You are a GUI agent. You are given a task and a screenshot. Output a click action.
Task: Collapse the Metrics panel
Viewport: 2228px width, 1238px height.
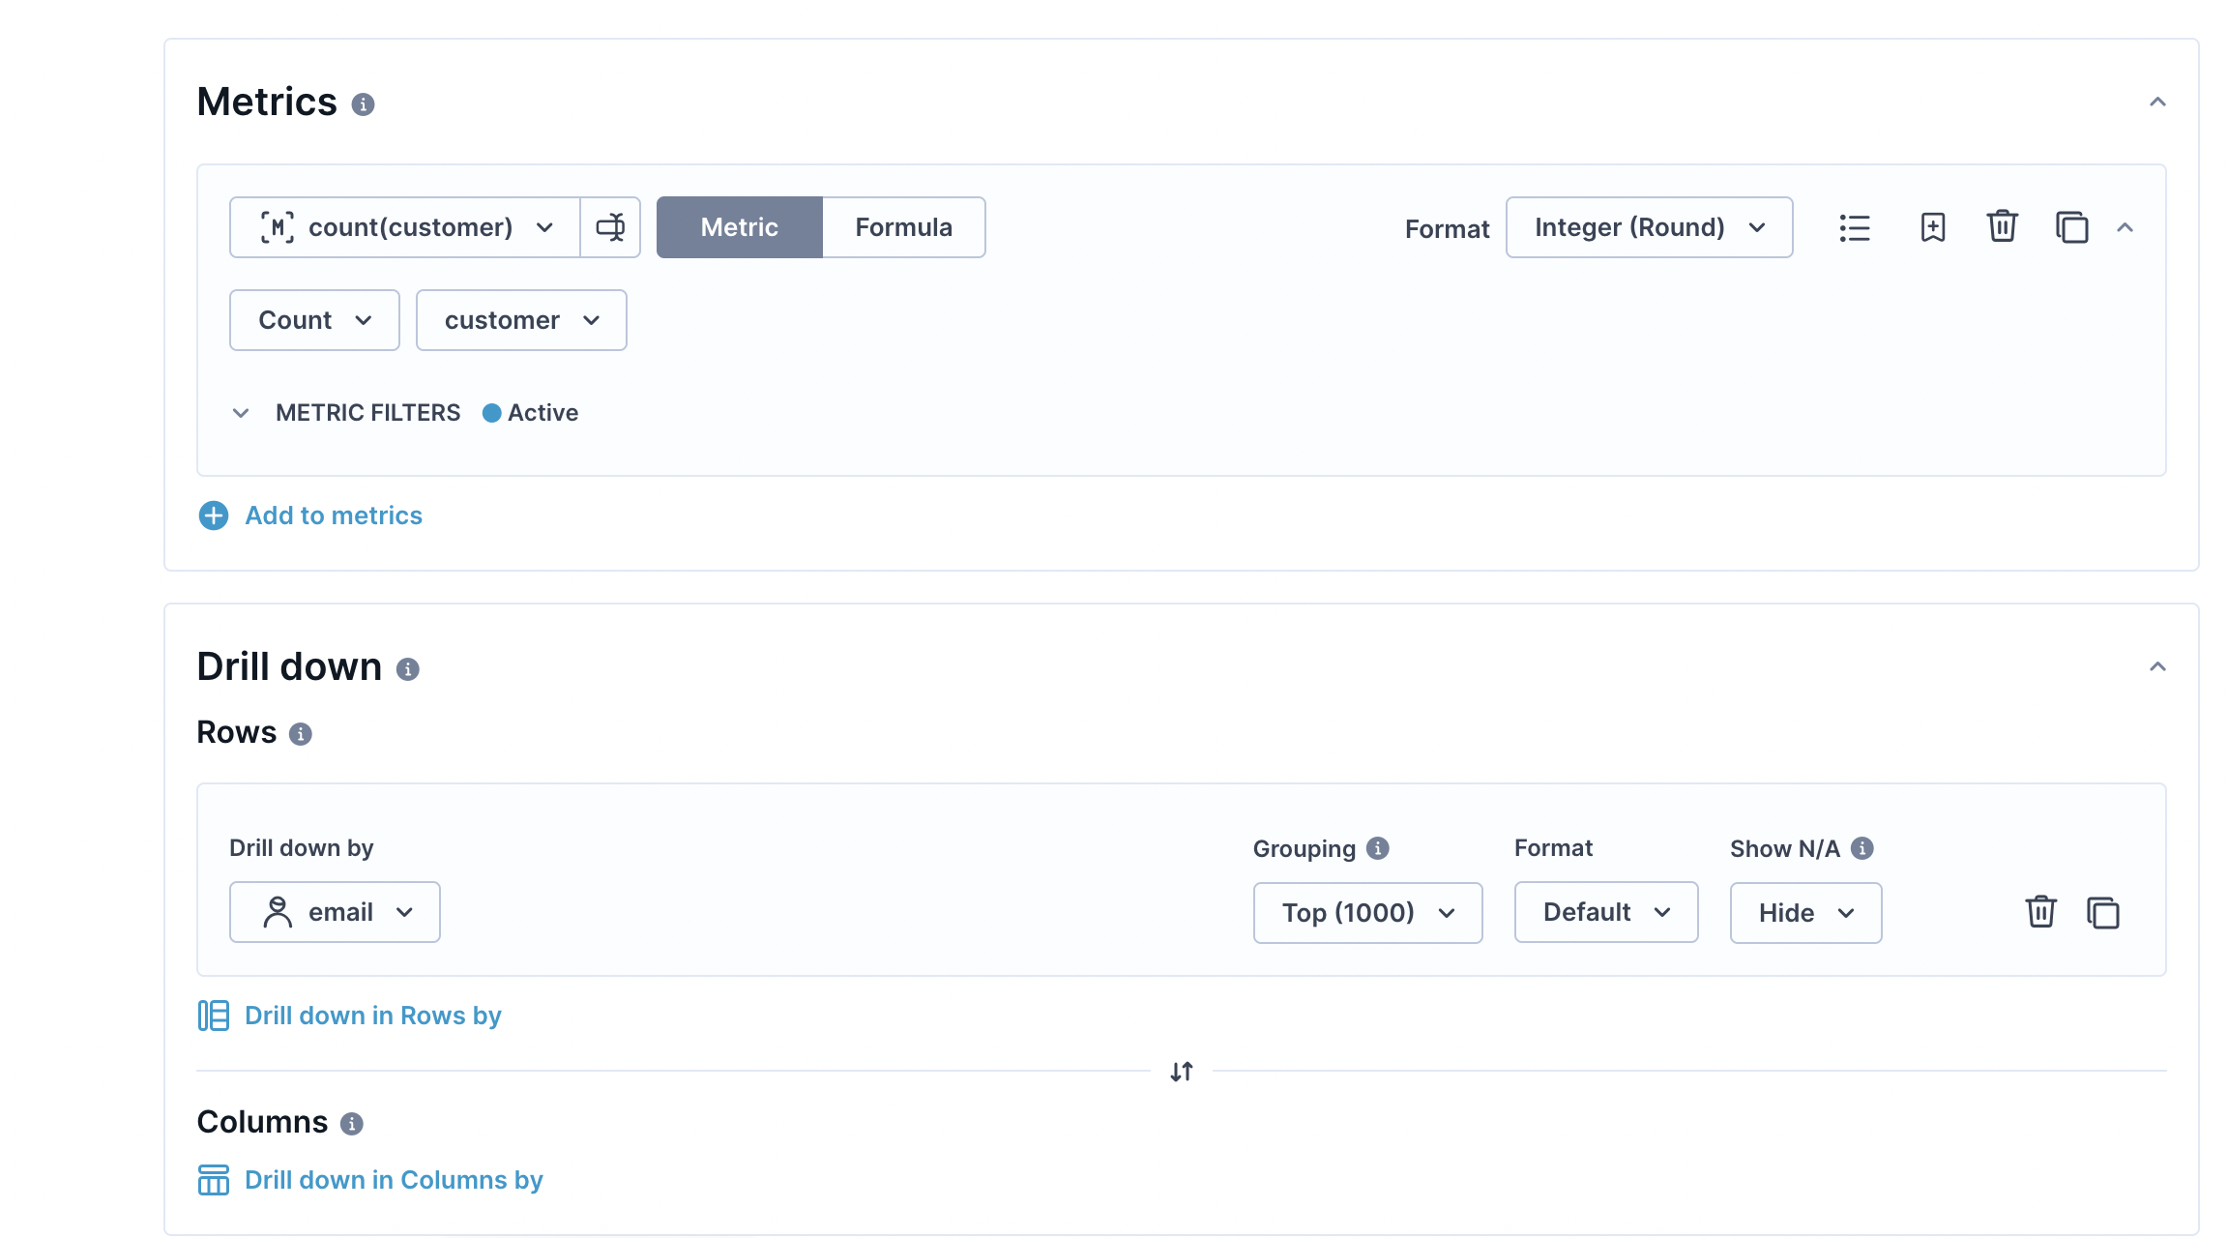point(2157,102)
